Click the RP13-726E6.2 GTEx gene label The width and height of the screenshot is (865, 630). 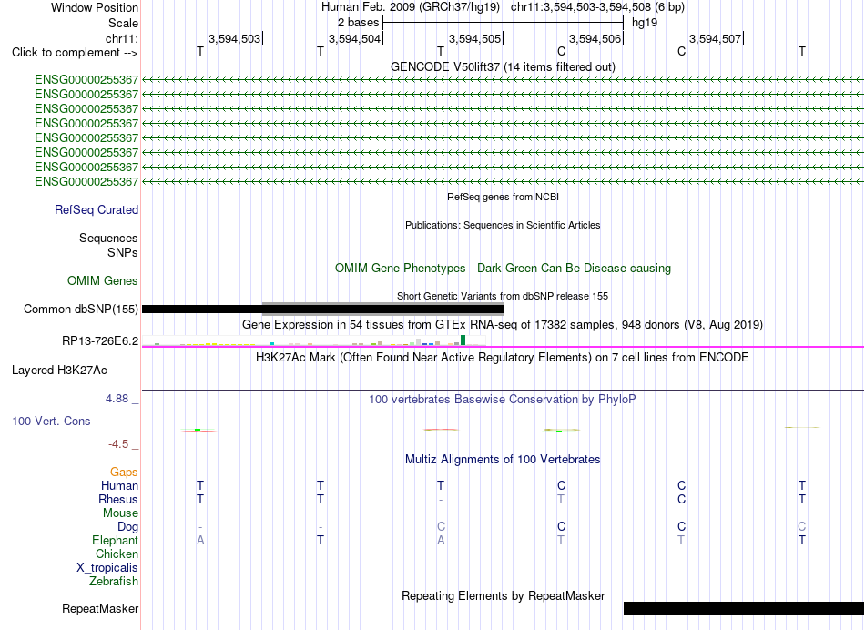click(100, 340)
